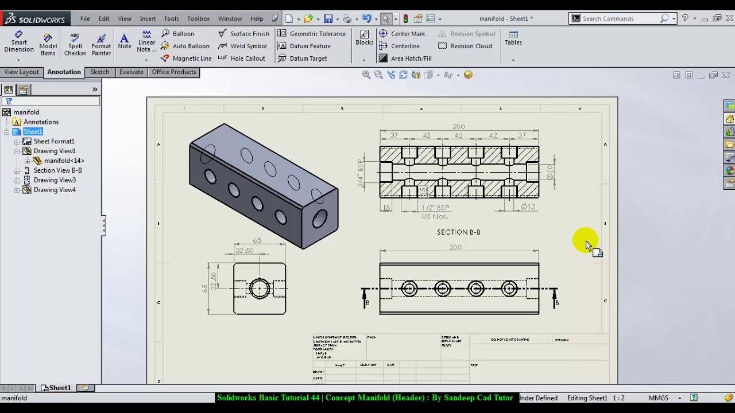The width and height of the screenshot is (735, 413).
Task: Click the PropertyManager tab icon
Action: tap(23, 89)
